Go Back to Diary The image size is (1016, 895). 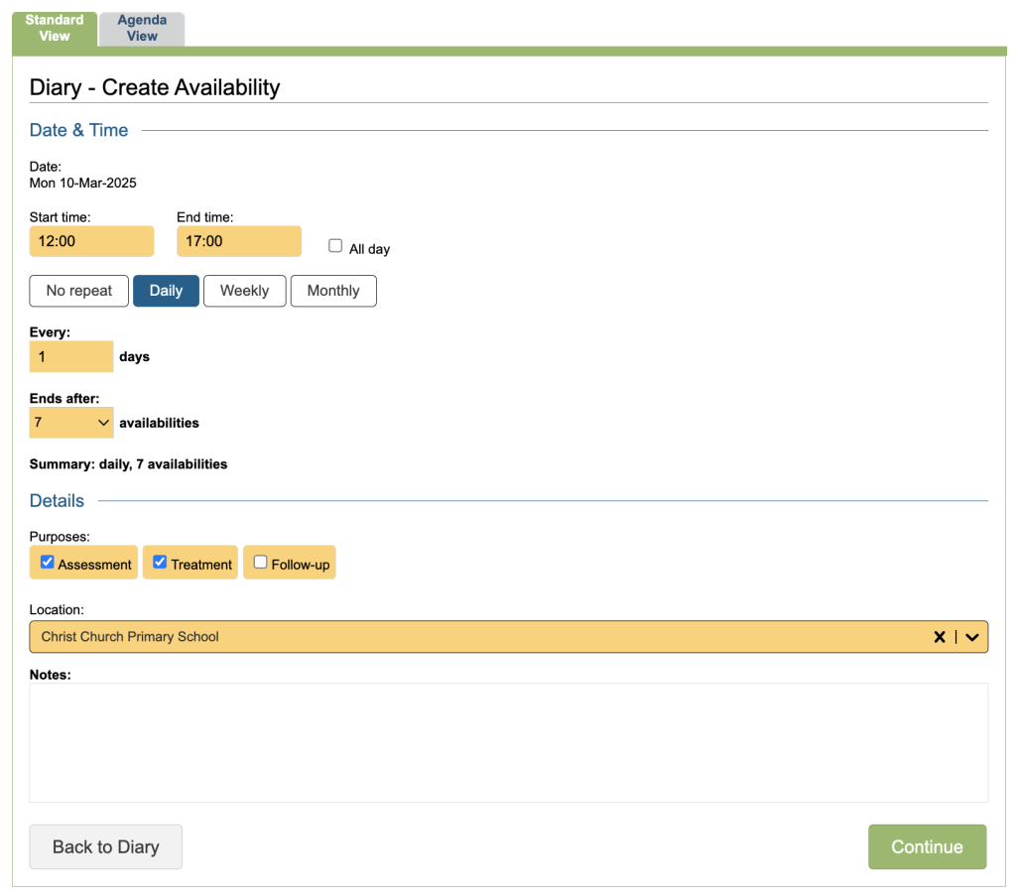(x=105, y=846)
